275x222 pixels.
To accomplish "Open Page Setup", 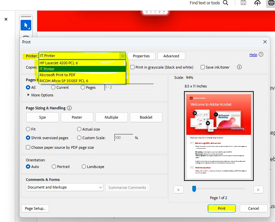I will tap(35, 208).
